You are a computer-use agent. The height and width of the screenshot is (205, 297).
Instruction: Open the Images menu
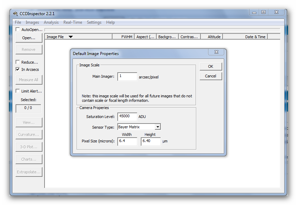coord(32,22)
